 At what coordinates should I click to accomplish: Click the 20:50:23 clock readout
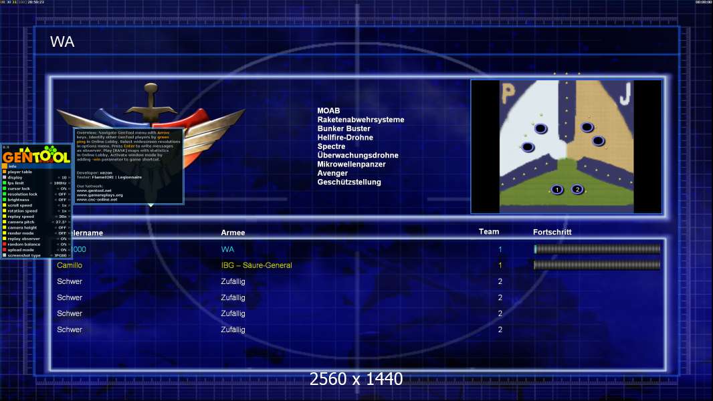click(x=36, y=2)
